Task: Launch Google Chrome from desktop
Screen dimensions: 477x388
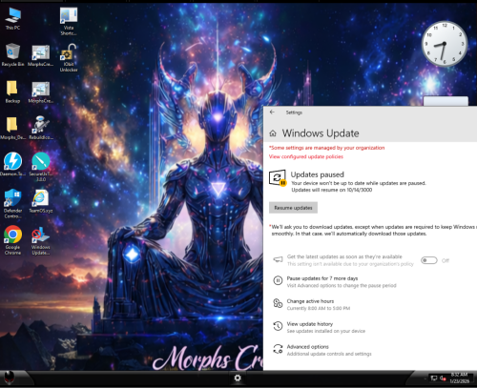Action: (12, 240)
